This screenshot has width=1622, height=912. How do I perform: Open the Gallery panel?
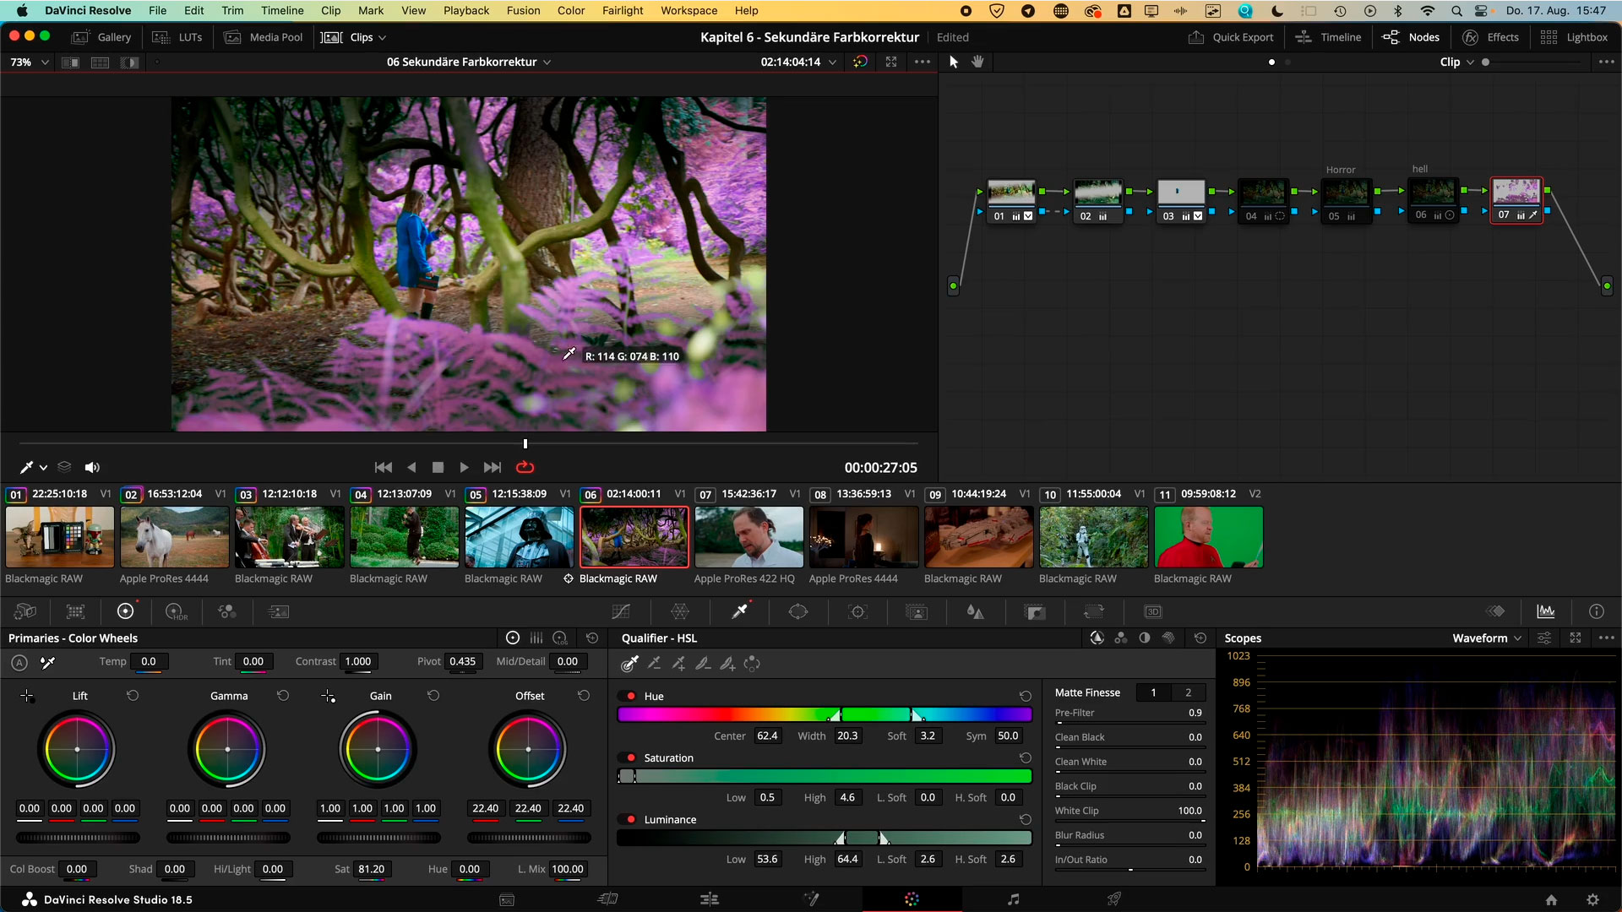[x=102, y=37]
